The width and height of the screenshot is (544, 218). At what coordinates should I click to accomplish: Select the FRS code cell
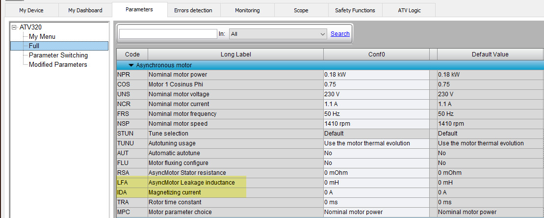click(x=132, y=114)
